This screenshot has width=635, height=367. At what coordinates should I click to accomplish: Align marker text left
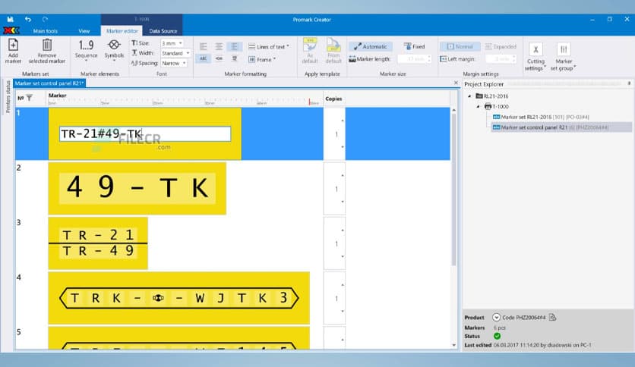point(204,46)
